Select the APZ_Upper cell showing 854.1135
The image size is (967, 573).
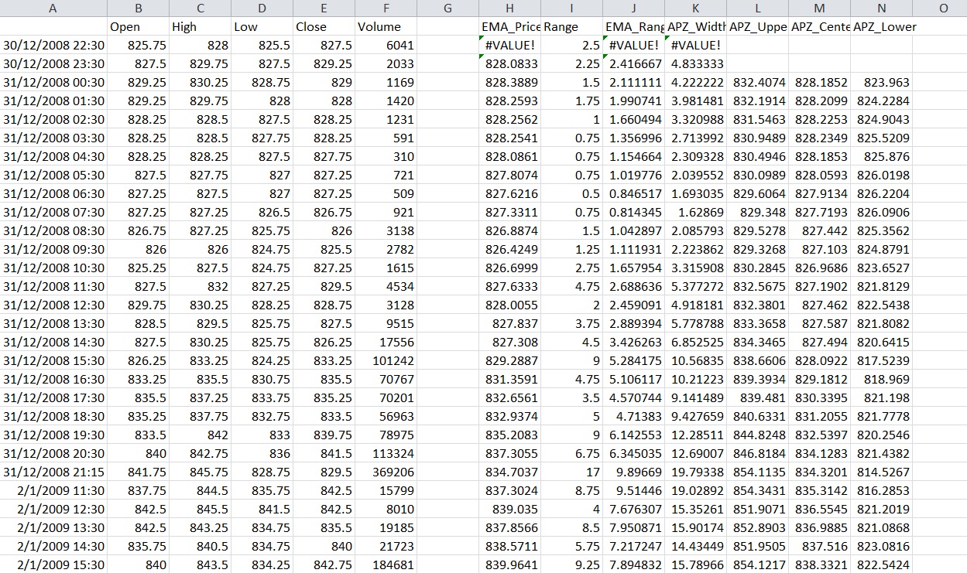point(756,472)
